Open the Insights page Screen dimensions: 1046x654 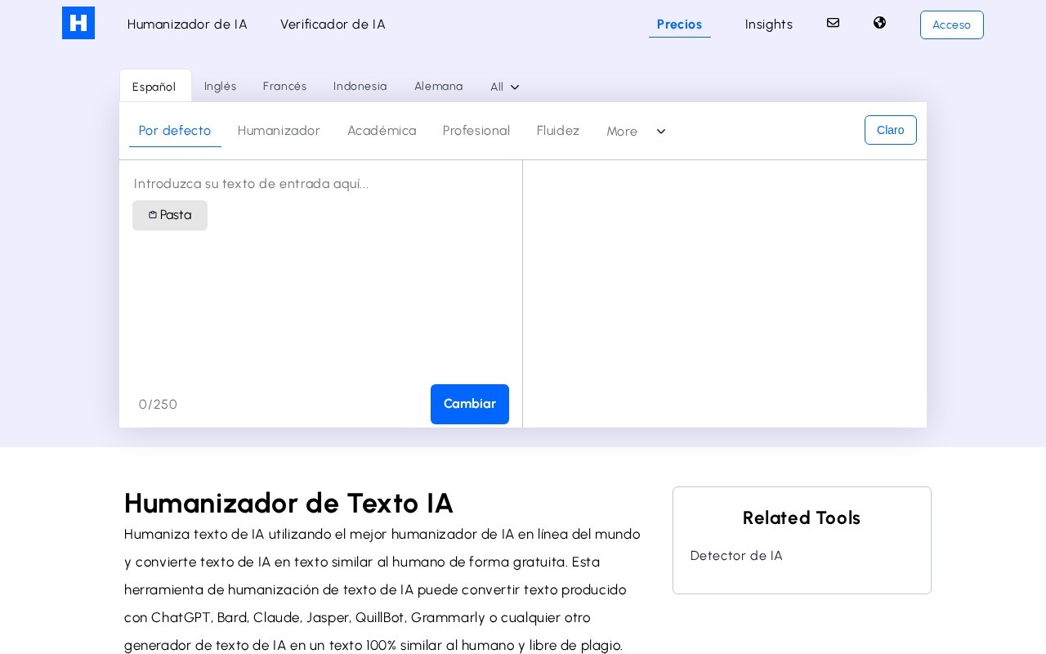pos(769,25)
